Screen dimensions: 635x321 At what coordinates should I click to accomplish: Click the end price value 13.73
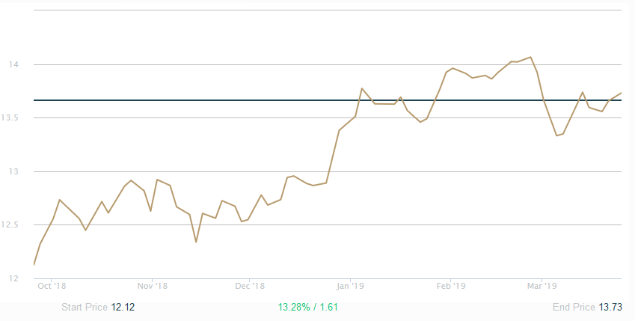[x=609, y=307]
